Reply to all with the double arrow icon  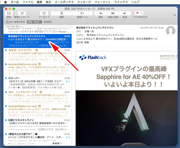pos(113,13)
